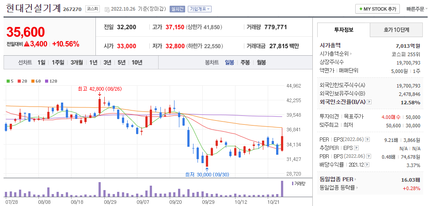Click 동일업종 PER value 16.03배
Screen dimensions: 429x206
[x=410, y=180]
